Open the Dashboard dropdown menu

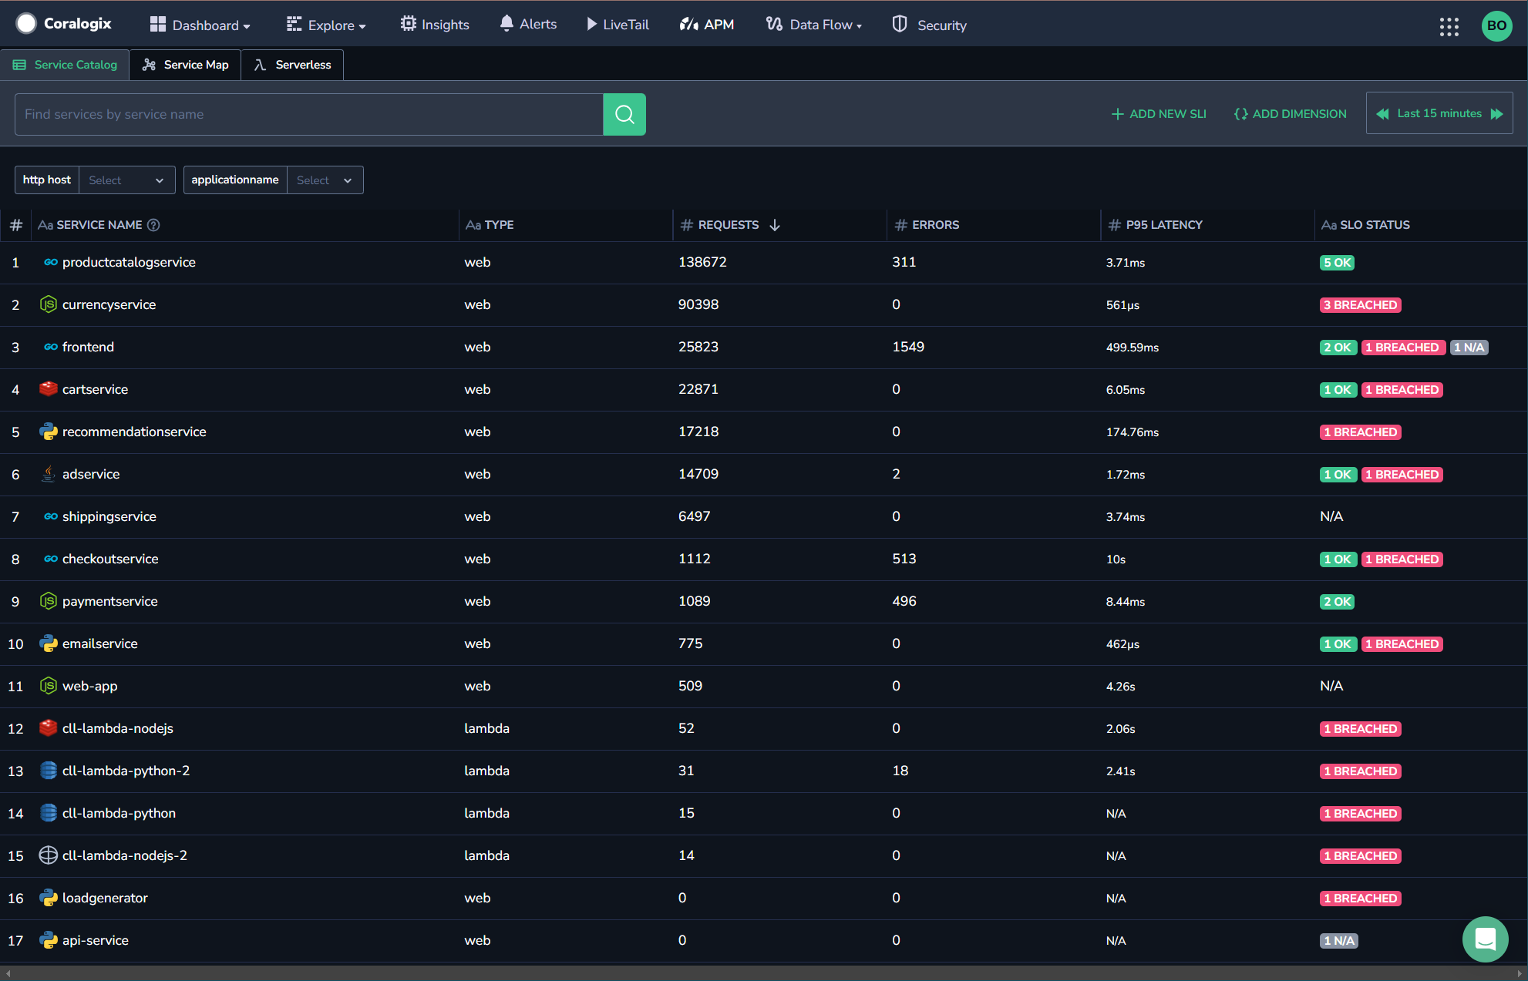pyautogui.click(x=200, y=25)
